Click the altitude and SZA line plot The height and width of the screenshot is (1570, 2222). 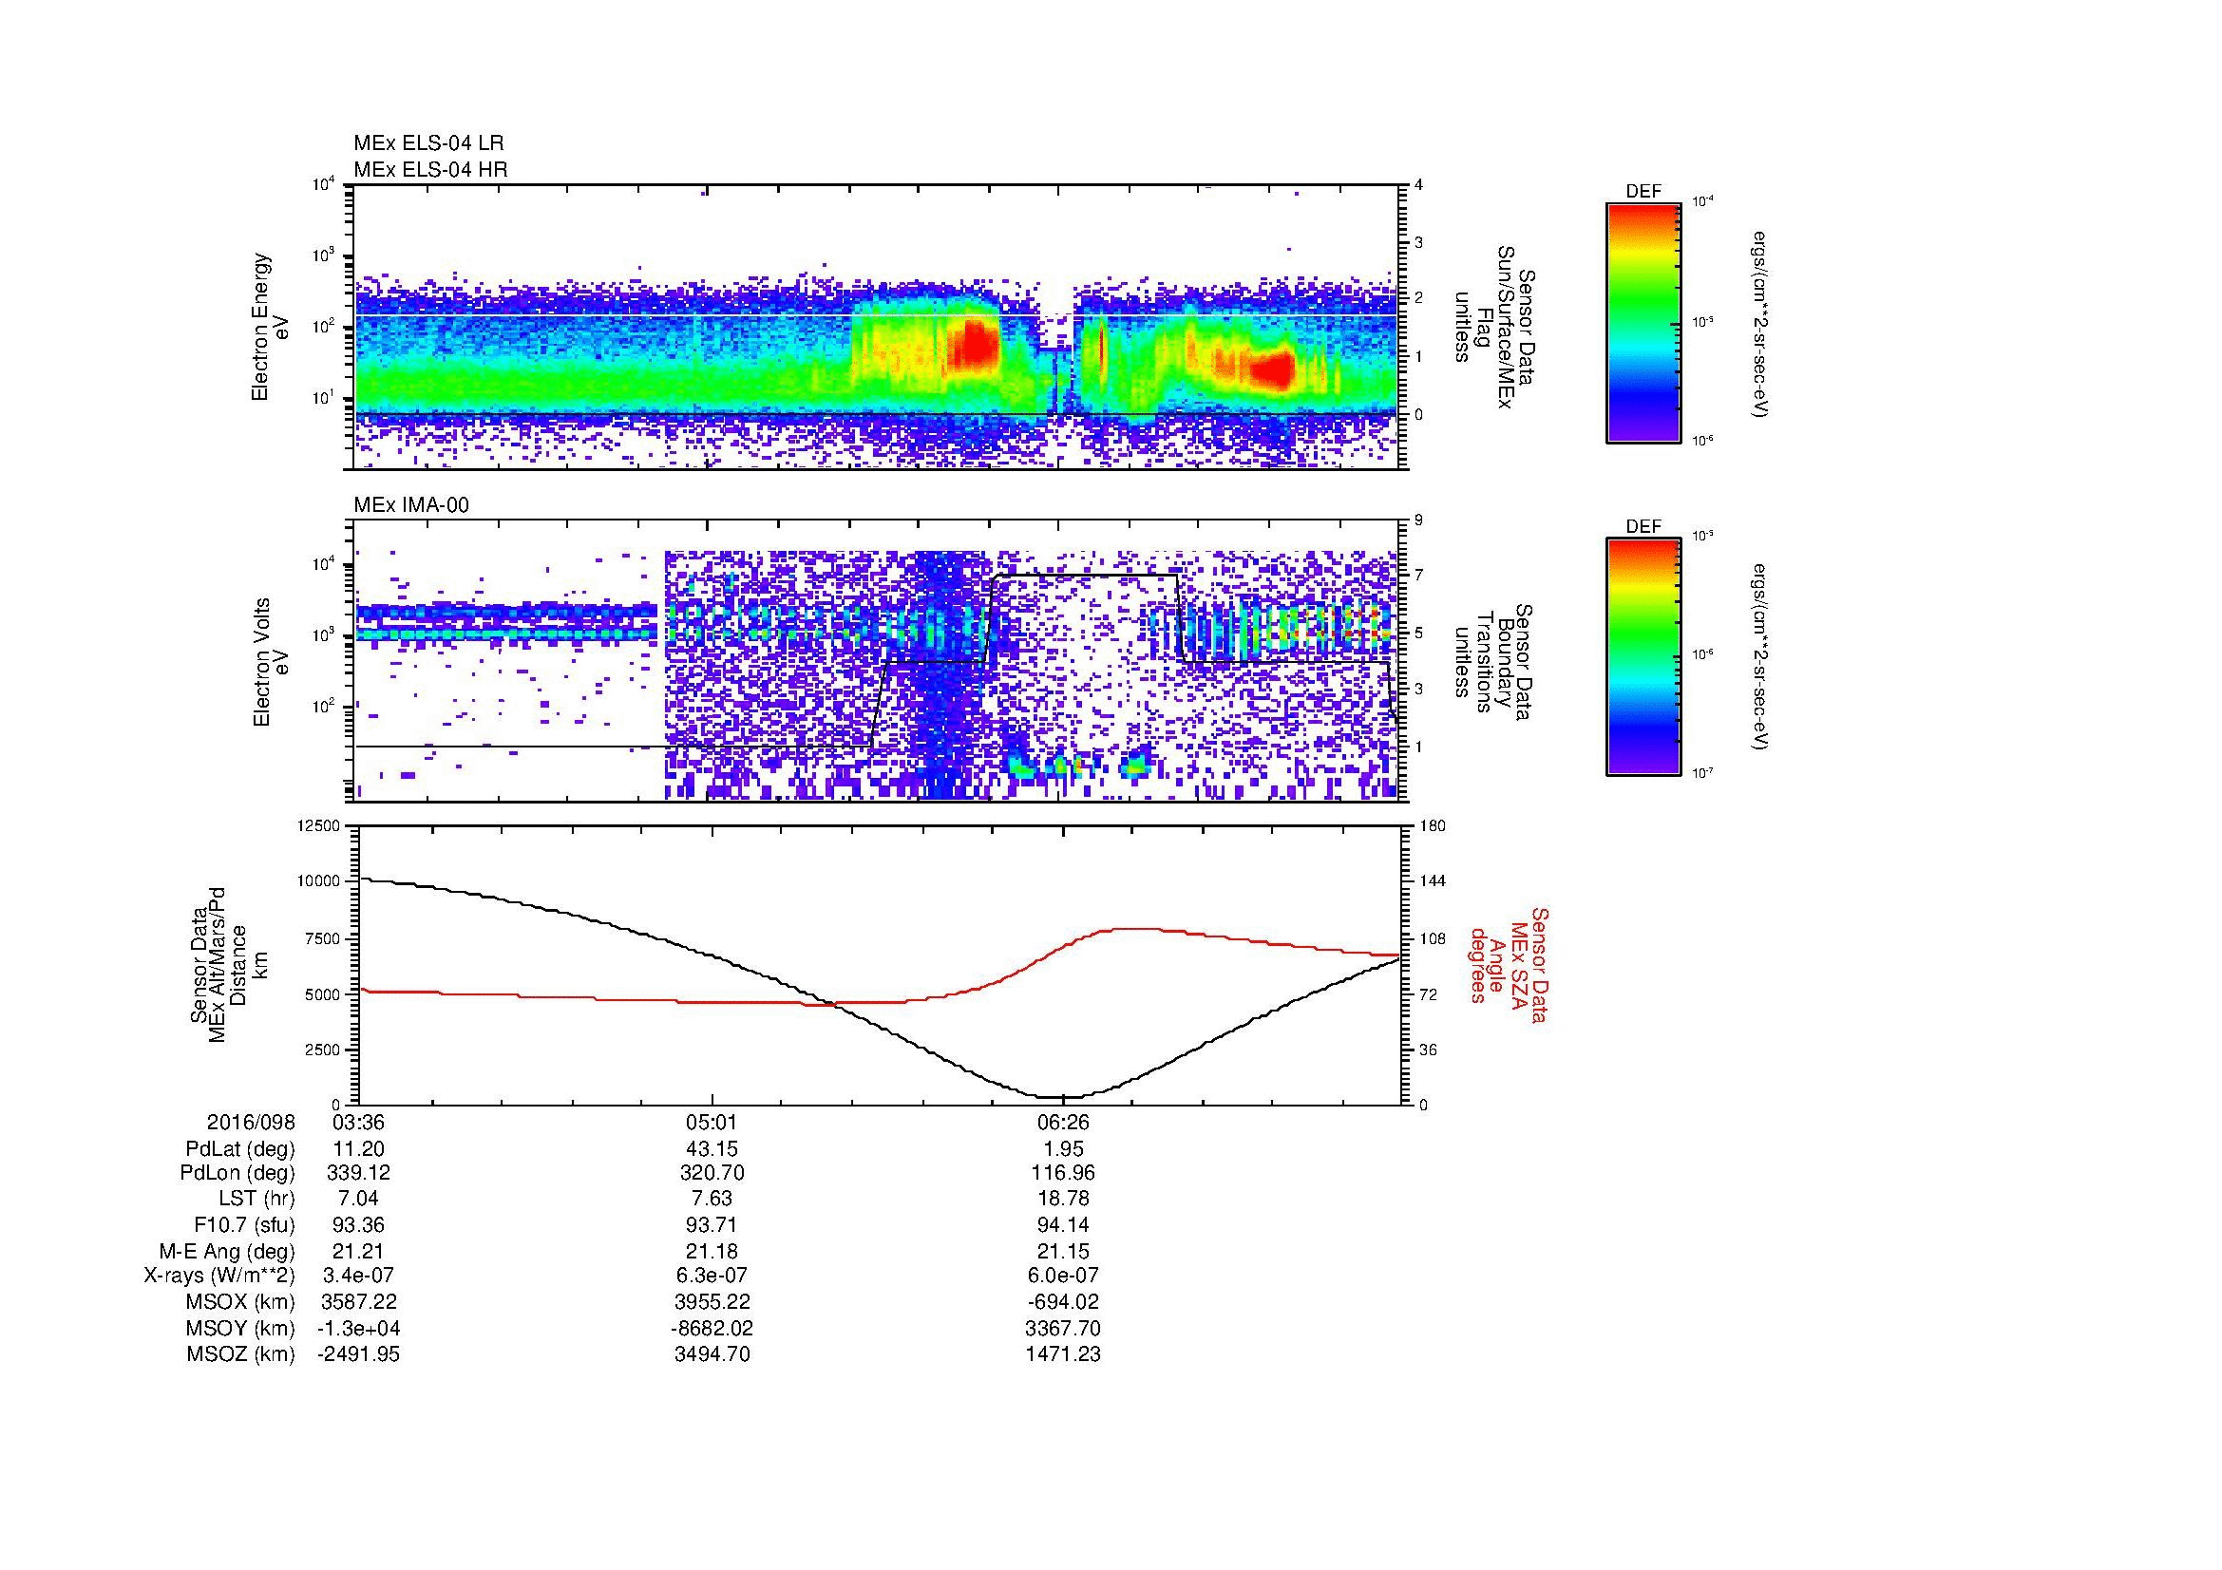tap(879, 964)
